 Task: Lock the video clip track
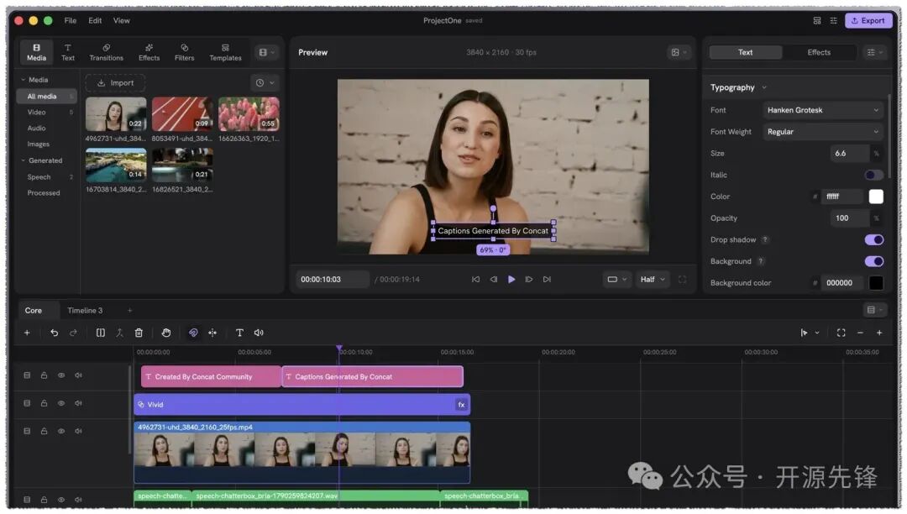[44, 432]
